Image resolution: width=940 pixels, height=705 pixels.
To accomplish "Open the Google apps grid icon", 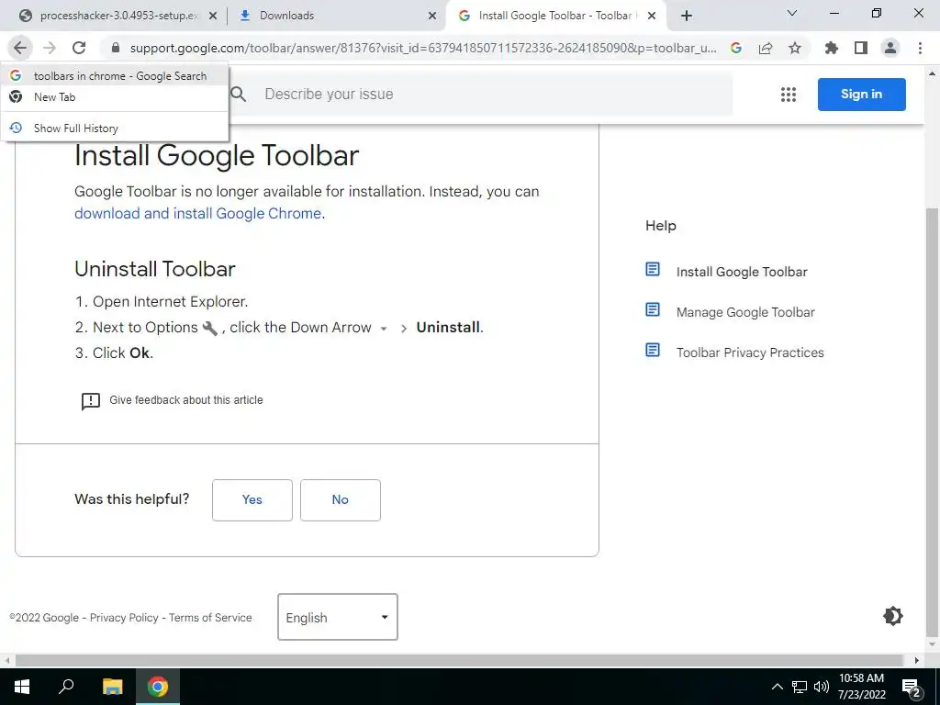I will pyautogui.click(x=789, y=95).
